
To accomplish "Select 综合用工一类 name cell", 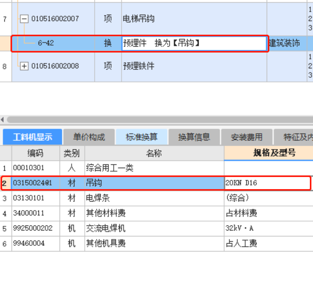I will [x=154, y=168].
